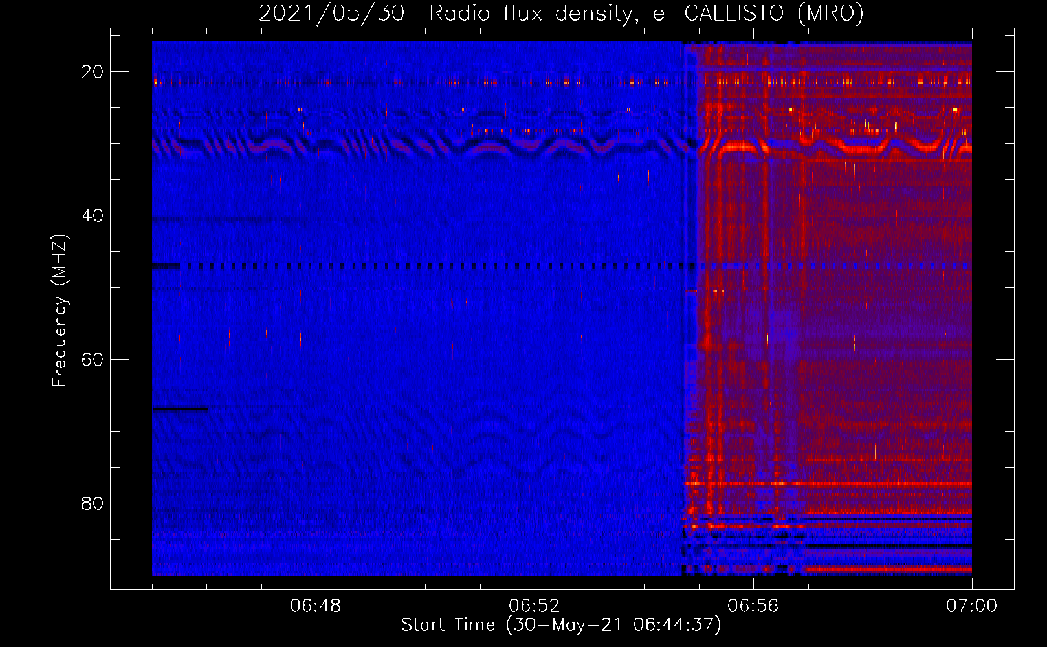Click the "80" frequency tick label
The image size is (1047, 647).
click(93, 503)
